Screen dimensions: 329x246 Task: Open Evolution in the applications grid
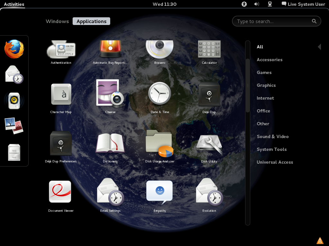click(x=209, y=195)
